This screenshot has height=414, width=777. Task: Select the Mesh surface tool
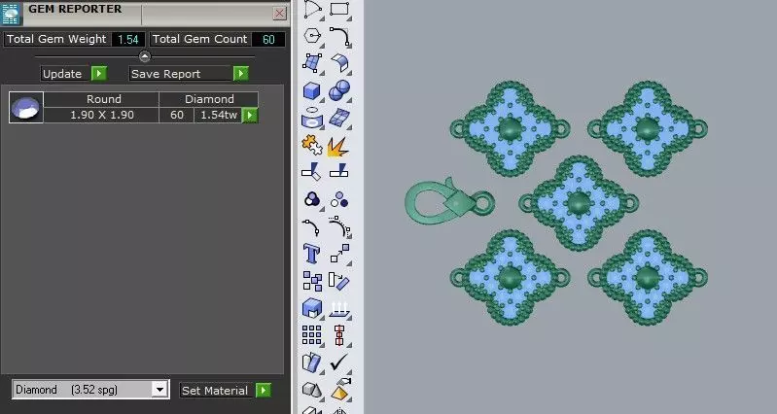tap(339, 118)
